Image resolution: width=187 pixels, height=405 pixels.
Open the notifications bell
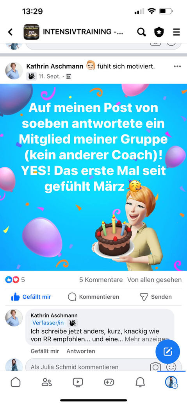pos(140,382)
